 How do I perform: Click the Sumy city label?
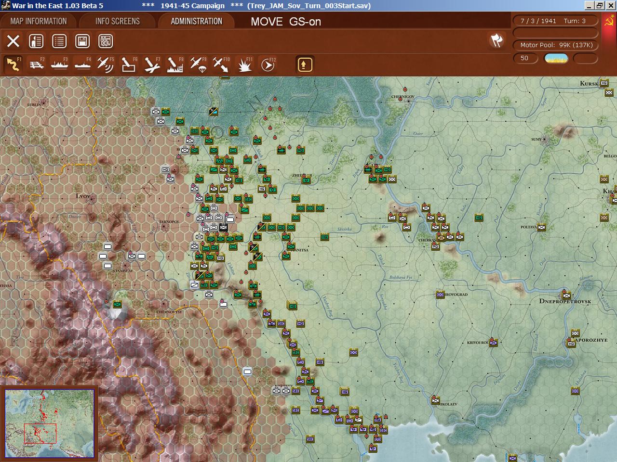point(537,140)
